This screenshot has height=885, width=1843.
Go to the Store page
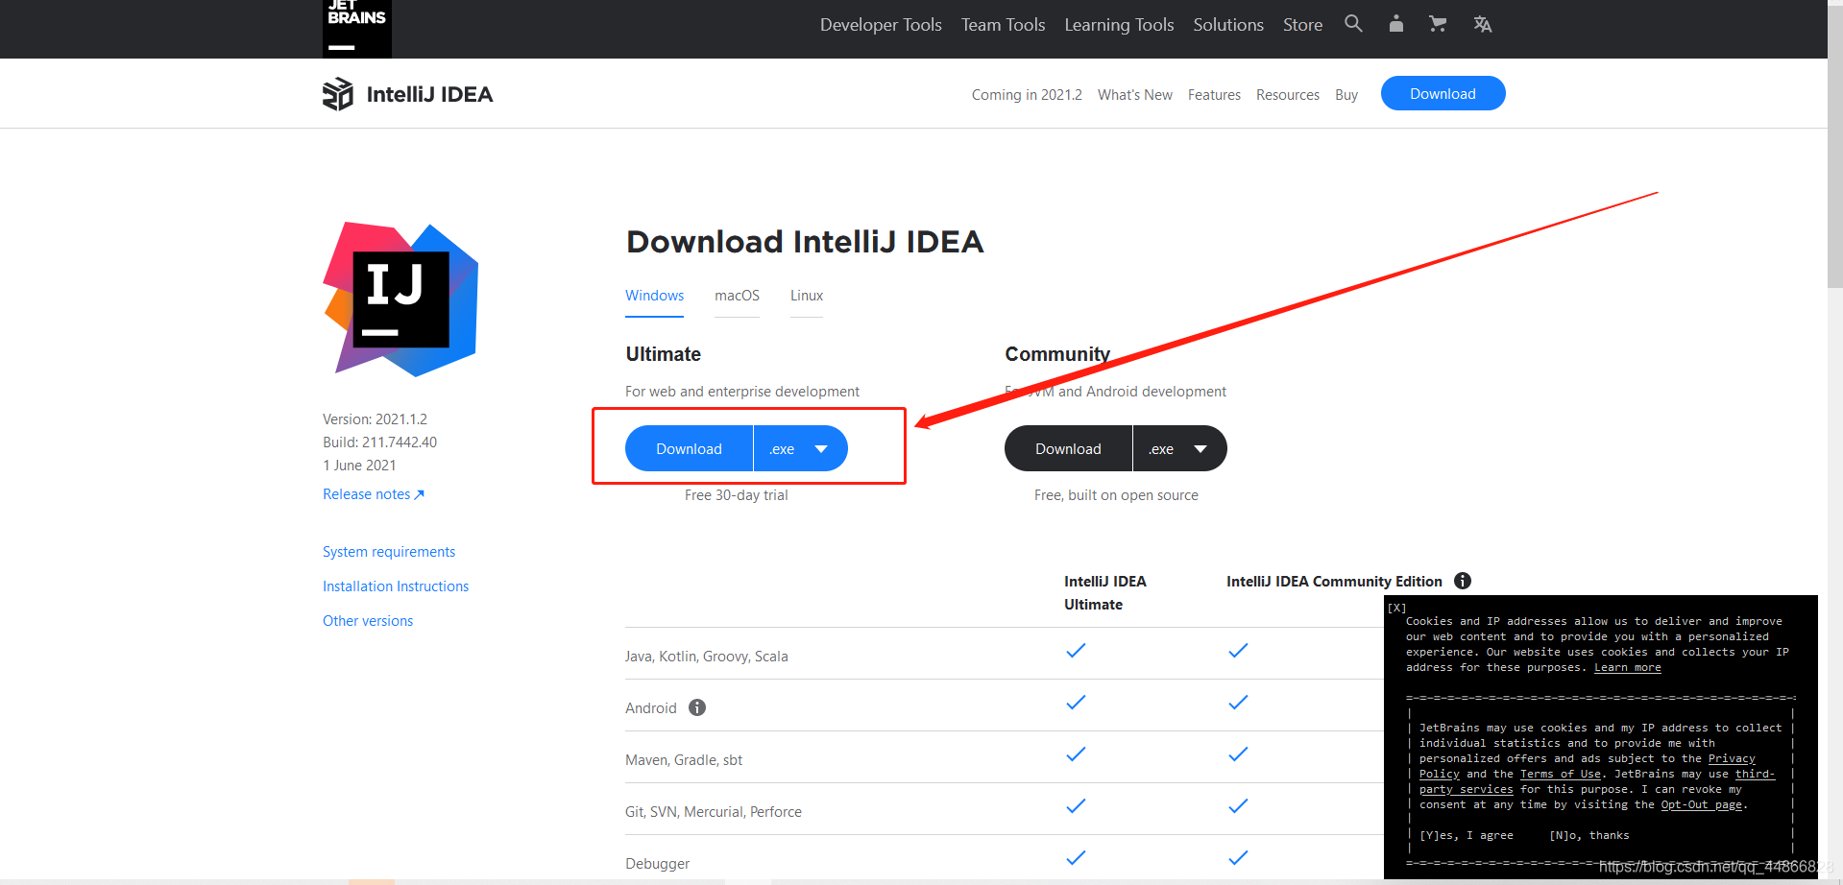click(x=1302, y=25)
